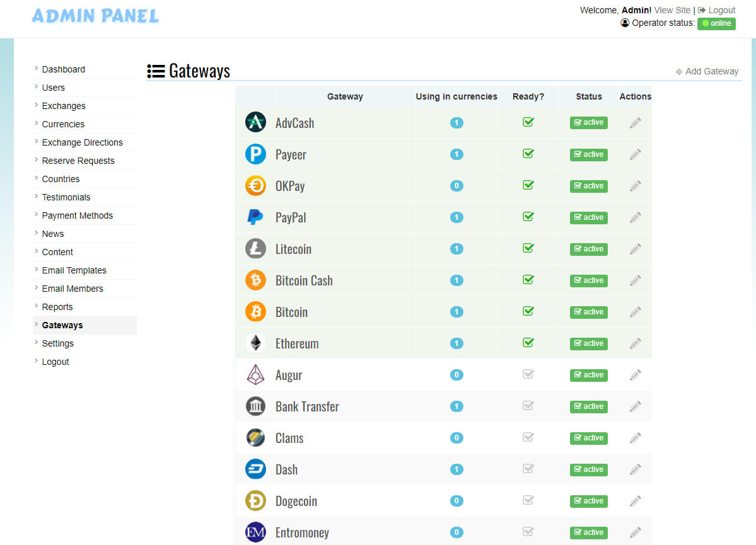
Task: Toggle the Ready checkbox for Augur
Action: pyautogui.click(x=528, y=374)
